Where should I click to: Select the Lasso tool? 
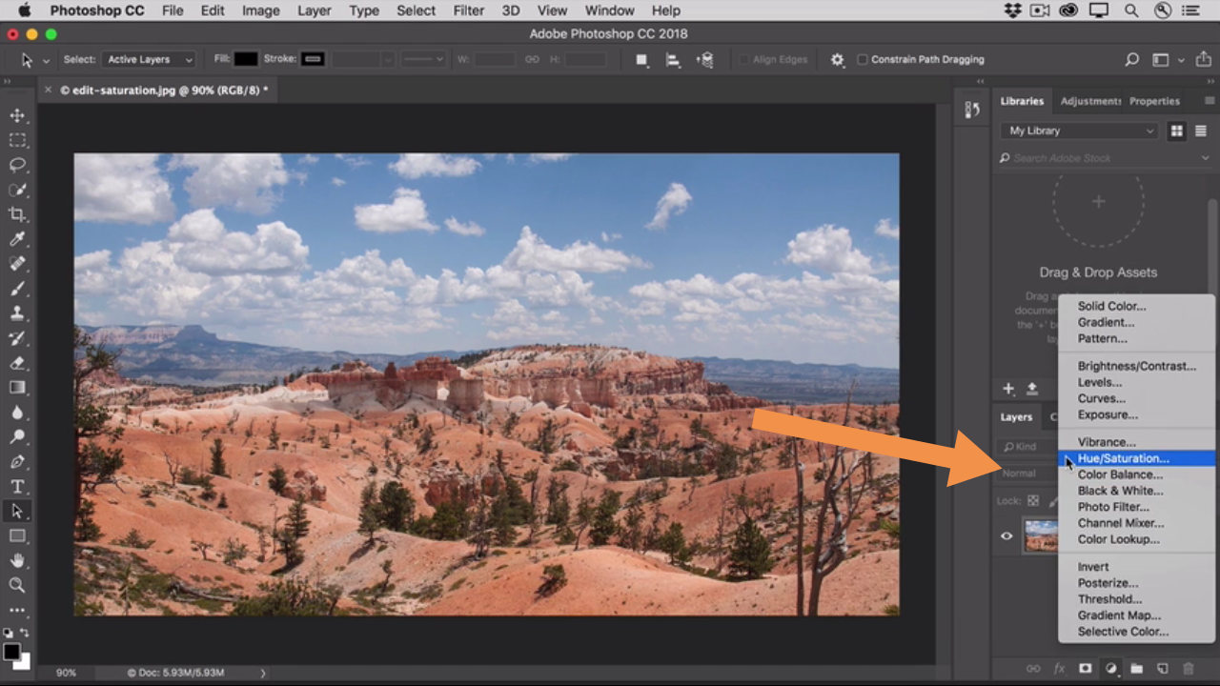click(x=17, y=165)
